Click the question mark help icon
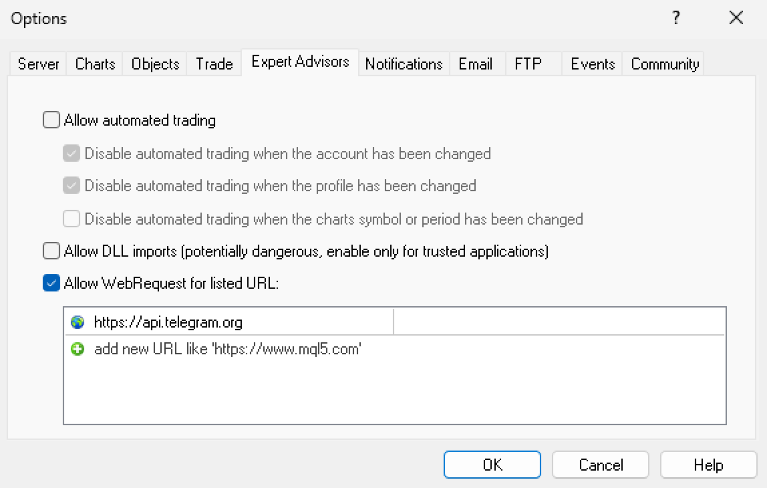The image size is (767, 488). (x=676, y=18)
